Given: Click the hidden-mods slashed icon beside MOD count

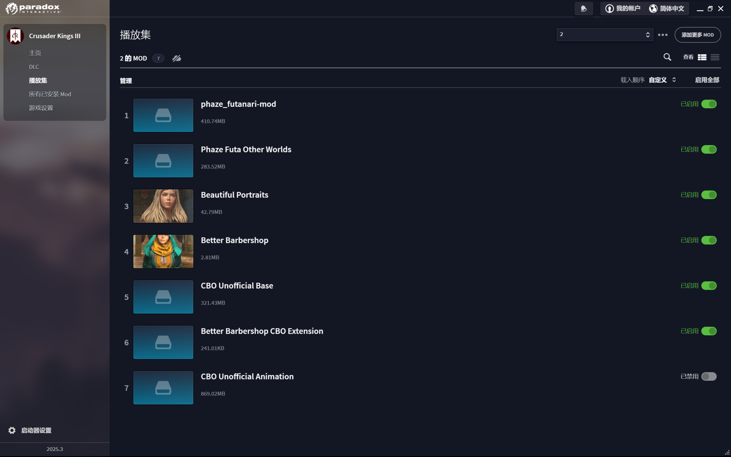Looking at the screenshot, I should click(x=177, y=58).
